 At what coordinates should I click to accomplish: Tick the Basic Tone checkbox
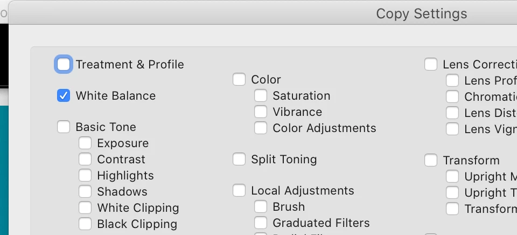coord(64,127)
